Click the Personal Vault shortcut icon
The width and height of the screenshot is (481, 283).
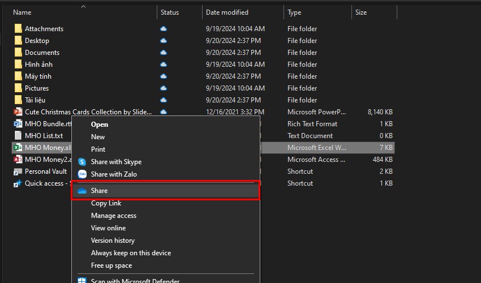click(18, 171)
